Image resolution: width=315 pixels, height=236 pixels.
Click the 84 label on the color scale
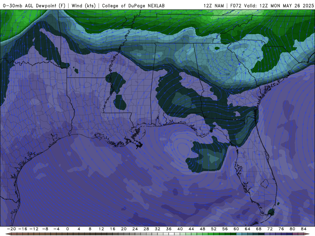coord(304,229)
